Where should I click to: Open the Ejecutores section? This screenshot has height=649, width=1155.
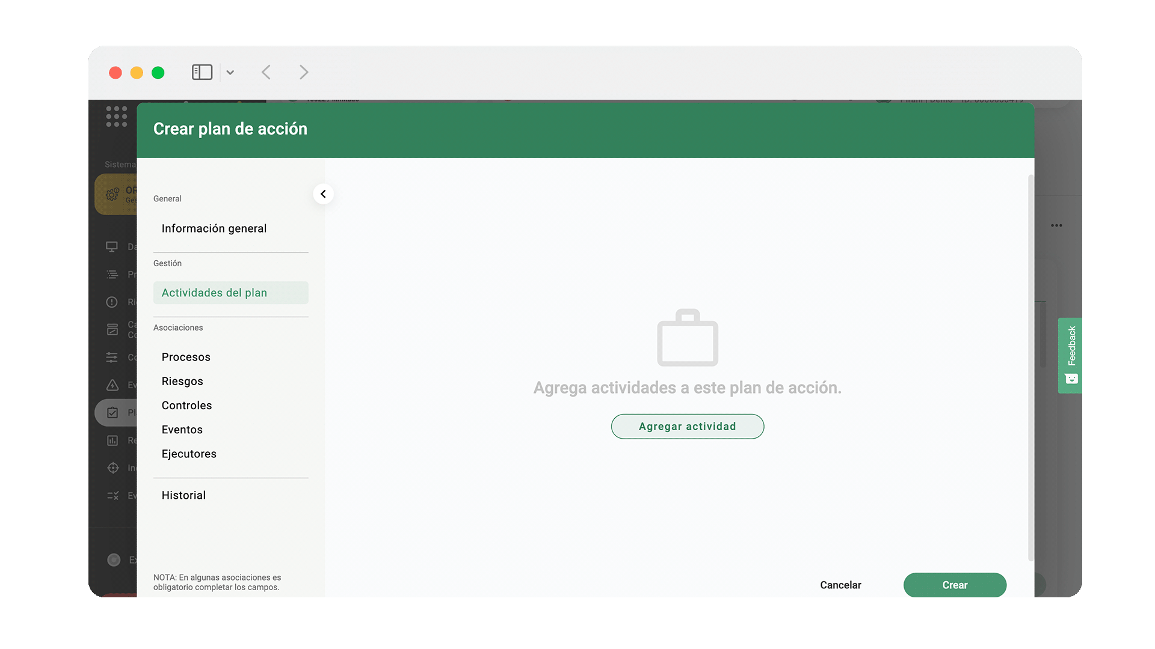click(x=188, y=454)
